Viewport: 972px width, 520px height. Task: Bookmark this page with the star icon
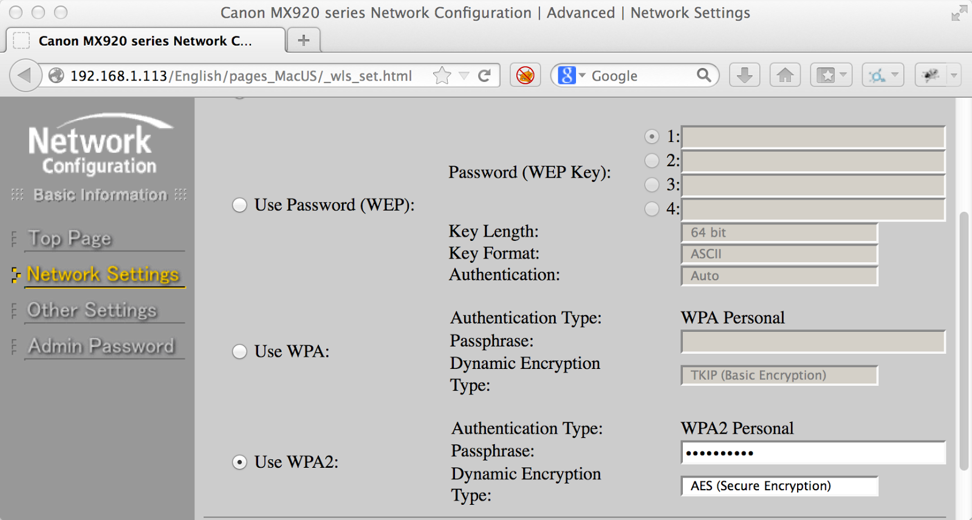click(442, 76)
